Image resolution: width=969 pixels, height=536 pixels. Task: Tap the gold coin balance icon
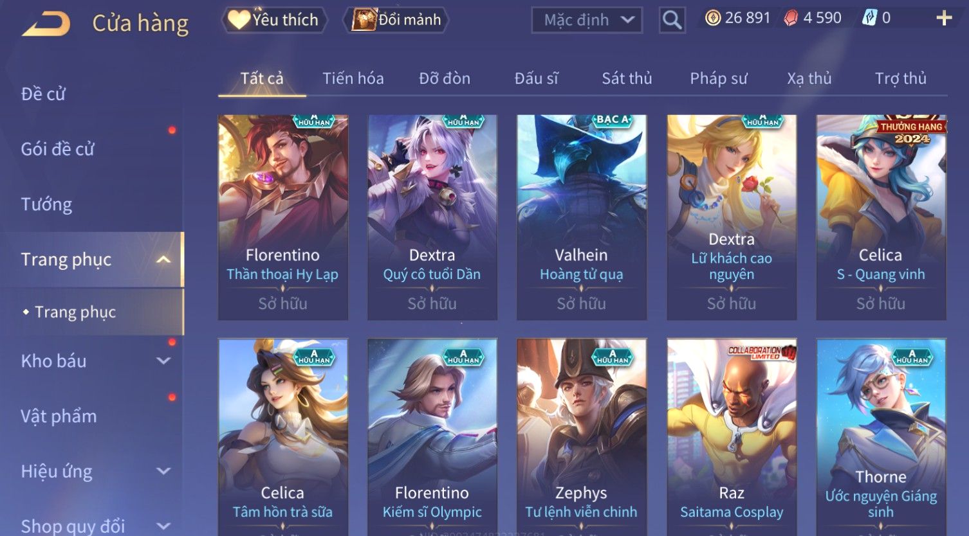(x=712, y=18)
